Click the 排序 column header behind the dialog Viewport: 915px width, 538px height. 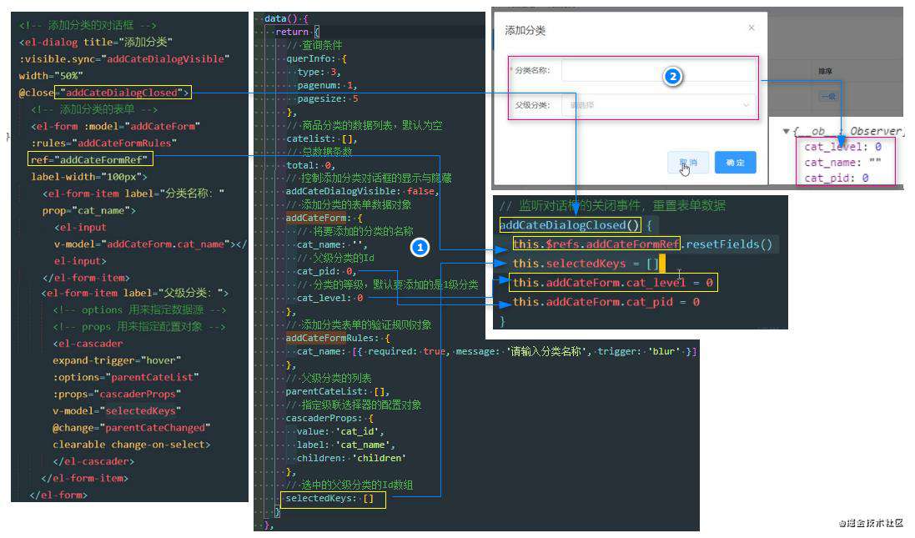tap(825, 71)
